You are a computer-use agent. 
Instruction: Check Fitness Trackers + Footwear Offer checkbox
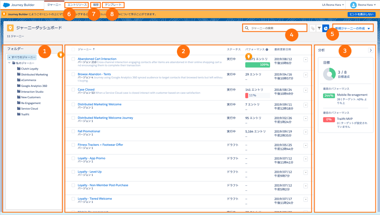(73, 145)
